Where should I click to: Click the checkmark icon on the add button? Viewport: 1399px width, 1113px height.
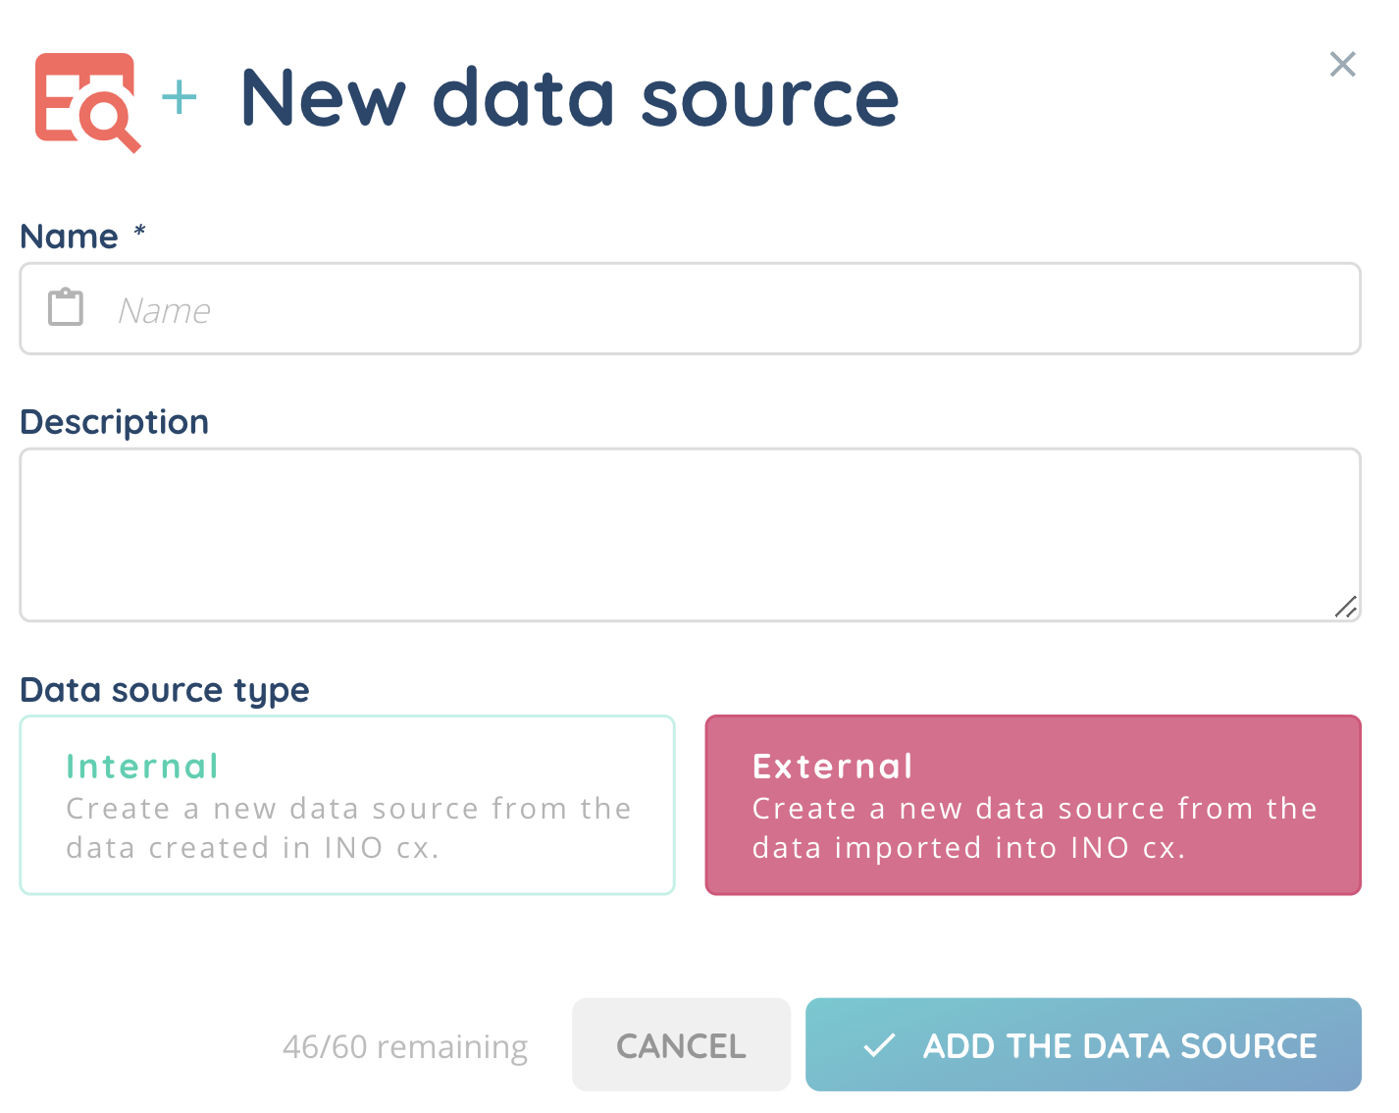[879, 1045]
